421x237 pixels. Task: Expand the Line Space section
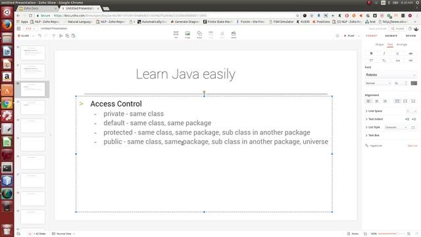coord(374,111)
